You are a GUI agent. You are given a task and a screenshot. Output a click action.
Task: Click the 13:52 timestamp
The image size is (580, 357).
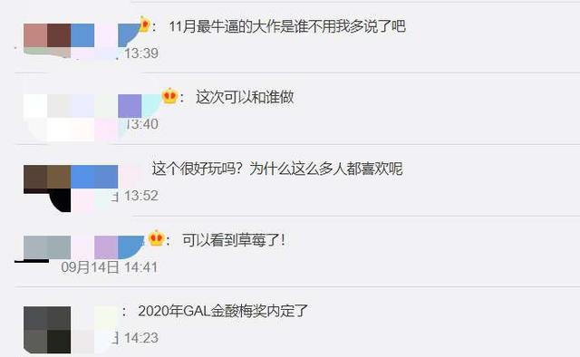pos(141,196)
